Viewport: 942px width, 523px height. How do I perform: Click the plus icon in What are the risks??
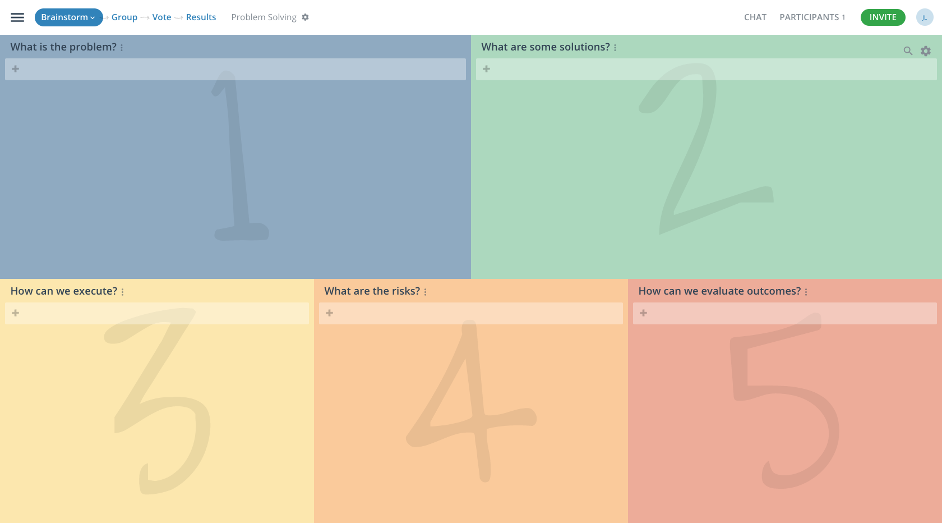[329, 313]
